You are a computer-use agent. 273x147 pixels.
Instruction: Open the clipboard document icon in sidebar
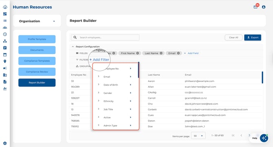coord(5,48)
